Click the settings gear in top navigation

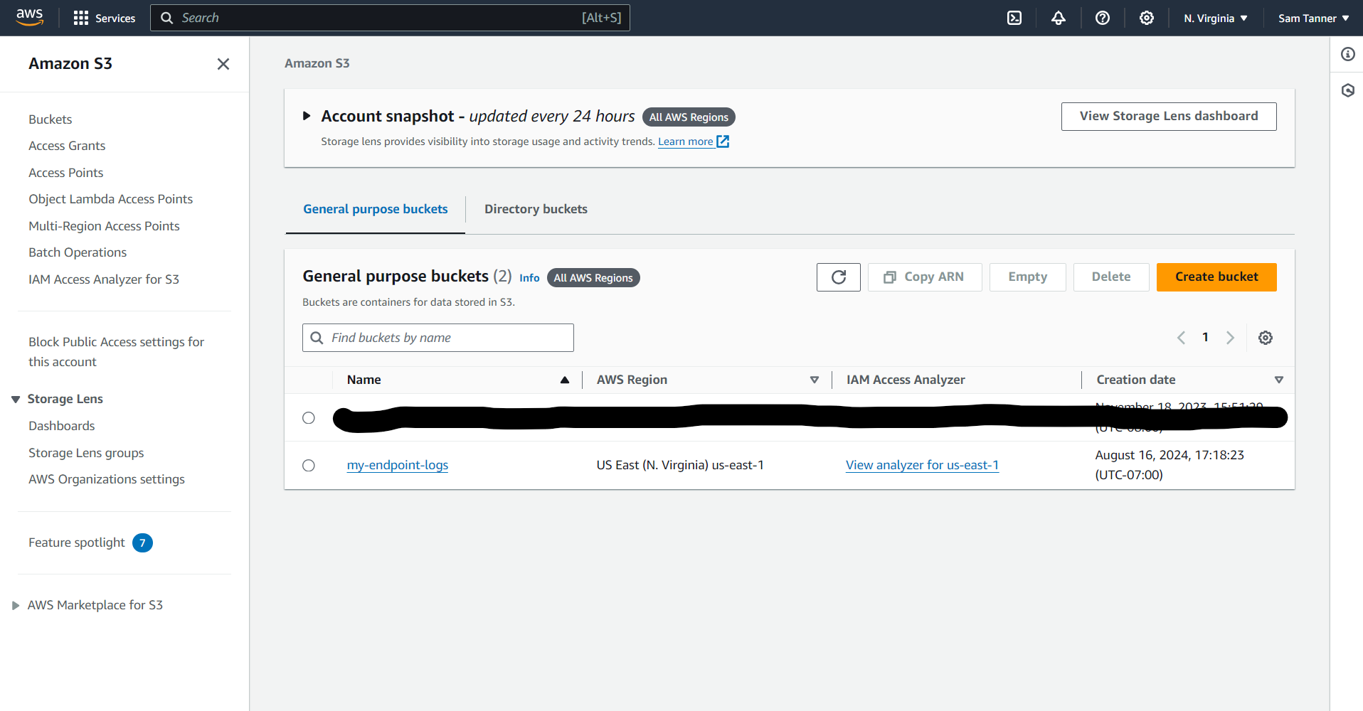[1147, 18]
